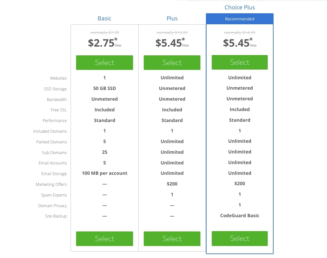Open the Choice Plus heading link
This screenshot has height=258, width=327.
pyautogui.click(x=240, y=7)
